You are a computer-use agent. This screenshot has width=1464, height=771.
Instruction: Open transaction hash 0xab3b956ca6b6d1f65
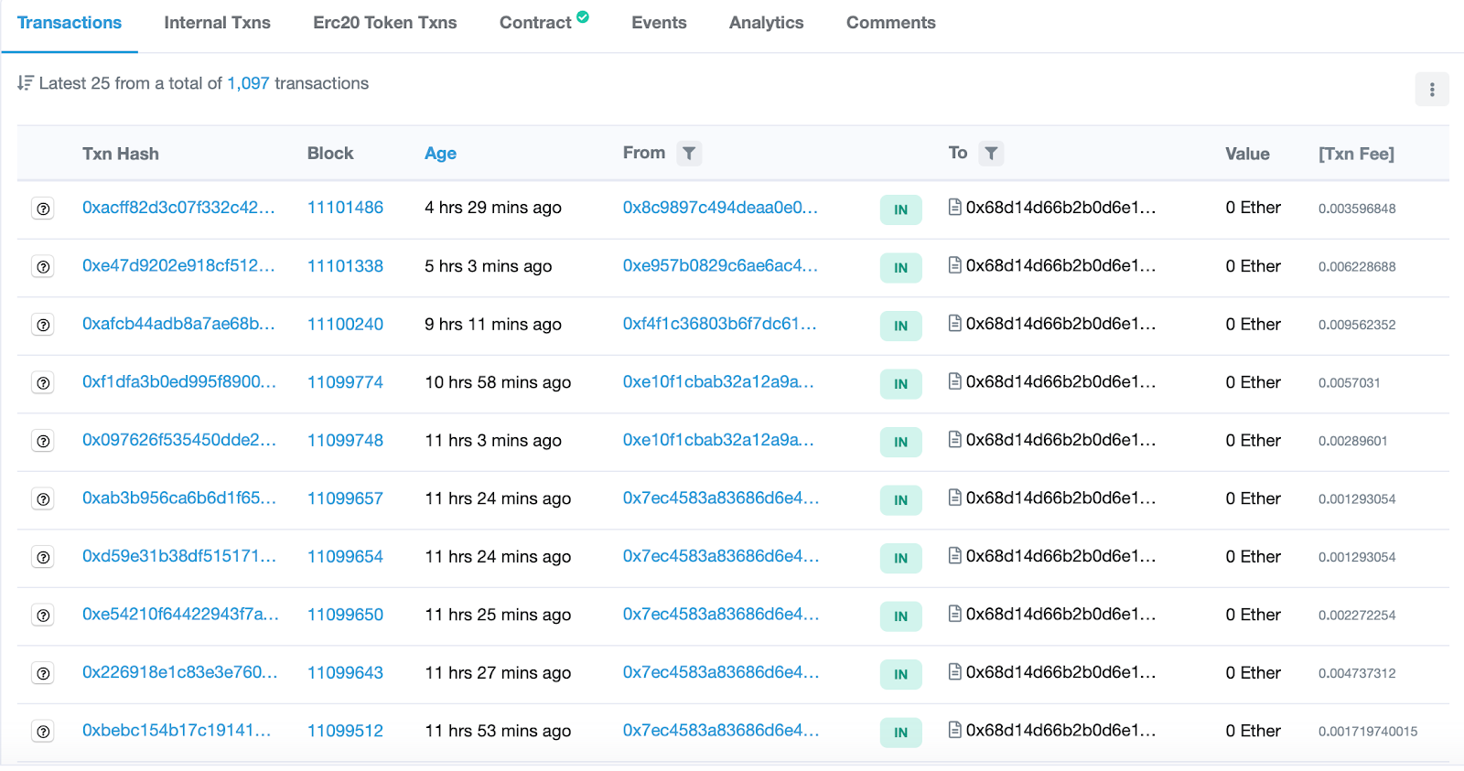(x=179, y=498)
